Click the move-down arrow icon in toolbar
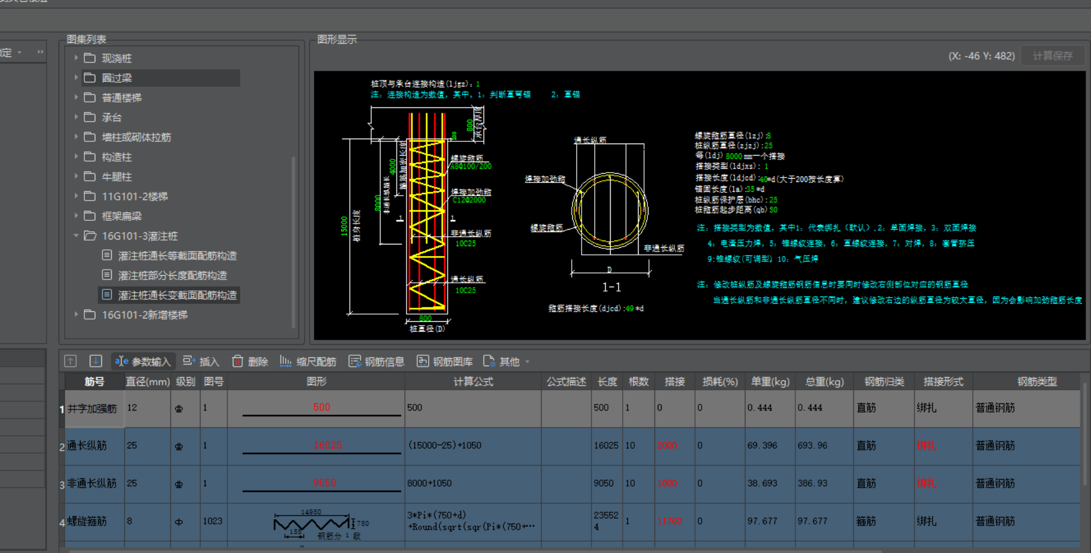This screenshot has height=553, width=1091. (x=96, y=361)
